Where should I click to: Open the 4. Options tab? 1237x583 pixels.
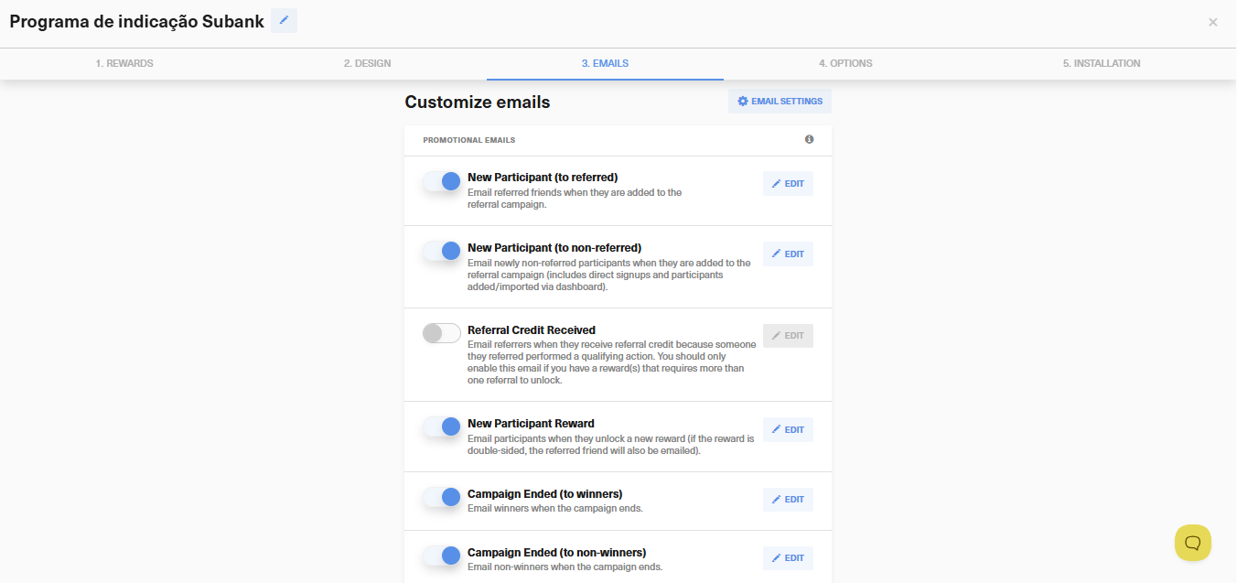click(x=845, y=63)
